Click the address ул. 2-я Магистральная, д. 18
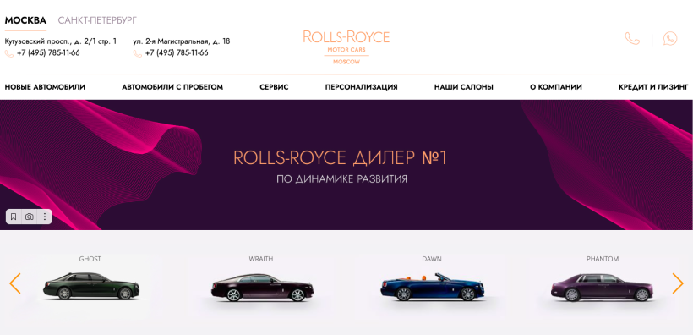The width and height of the screenshot is (693, 335). tap(182, 41)
